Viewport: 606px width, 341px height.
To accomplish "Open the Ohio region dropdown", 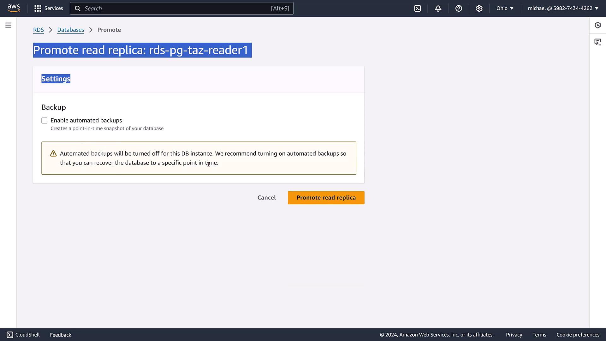I will (505, 8).
